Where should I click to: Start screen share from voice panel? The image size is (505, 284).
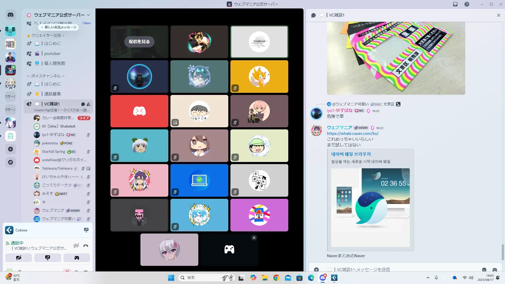tap(48, 258)
